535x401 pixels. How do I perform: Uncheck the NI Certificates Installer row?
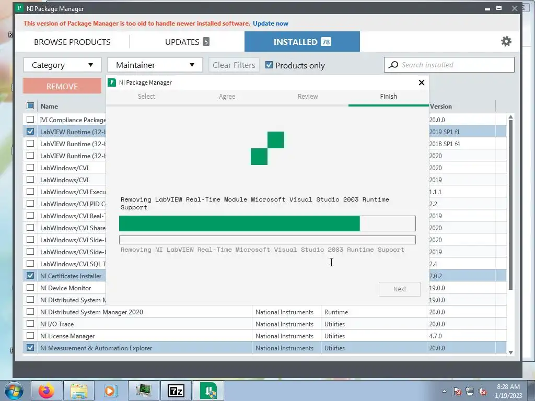click(x=30, y=276)
